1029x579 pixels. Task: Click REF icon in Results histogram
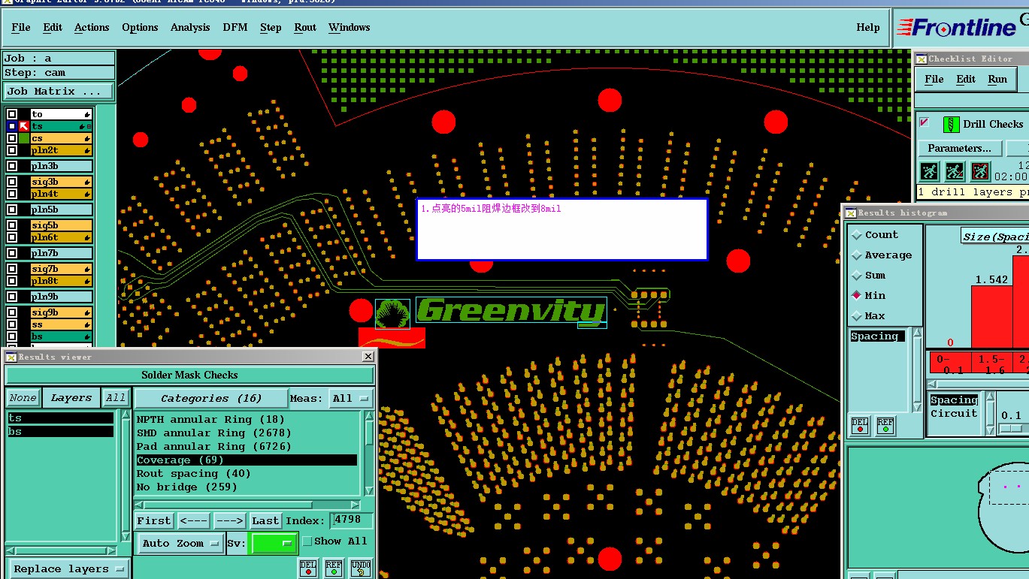(885, 426)
